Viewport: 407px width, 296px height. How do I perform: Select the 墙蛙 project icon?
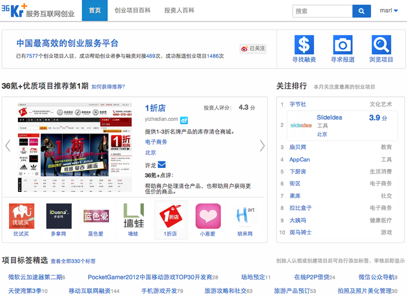(x=133, y=216)
